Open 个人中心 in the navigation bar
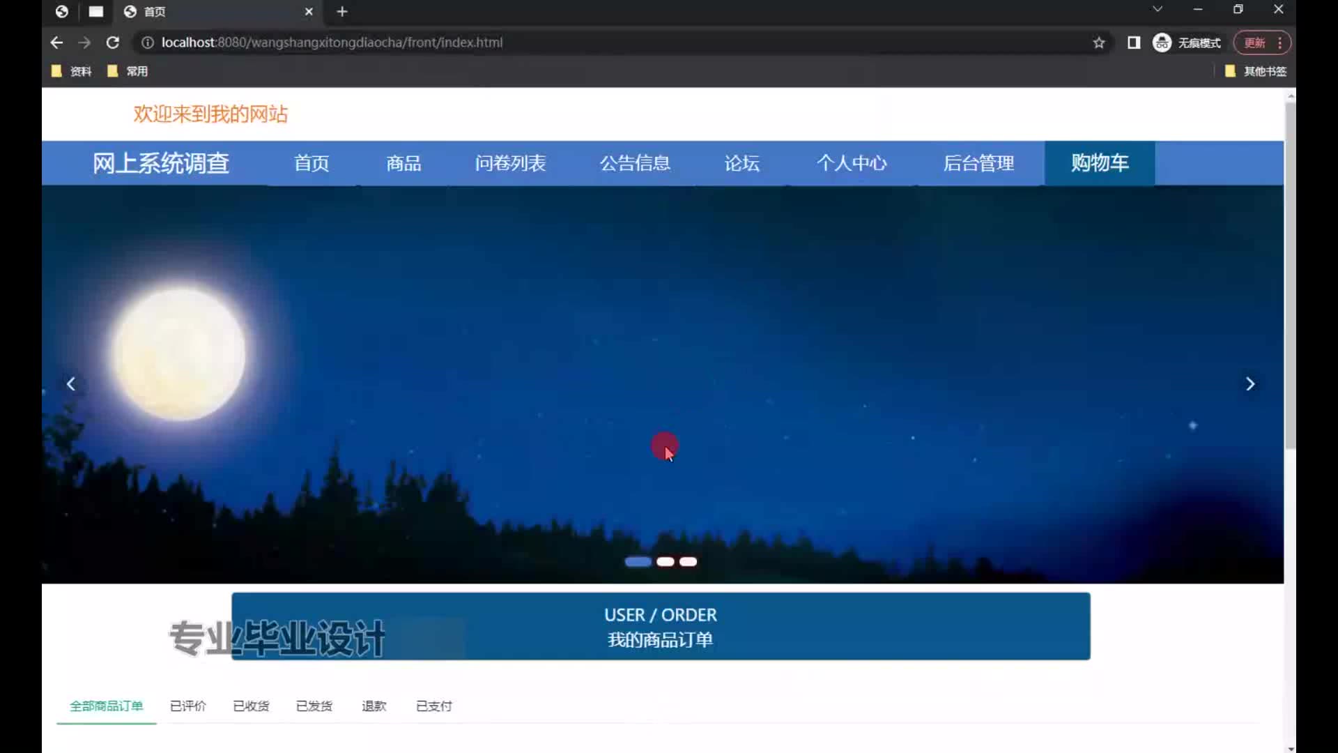The height and width of the screenshot is (753, 1338). click(852, 163)
